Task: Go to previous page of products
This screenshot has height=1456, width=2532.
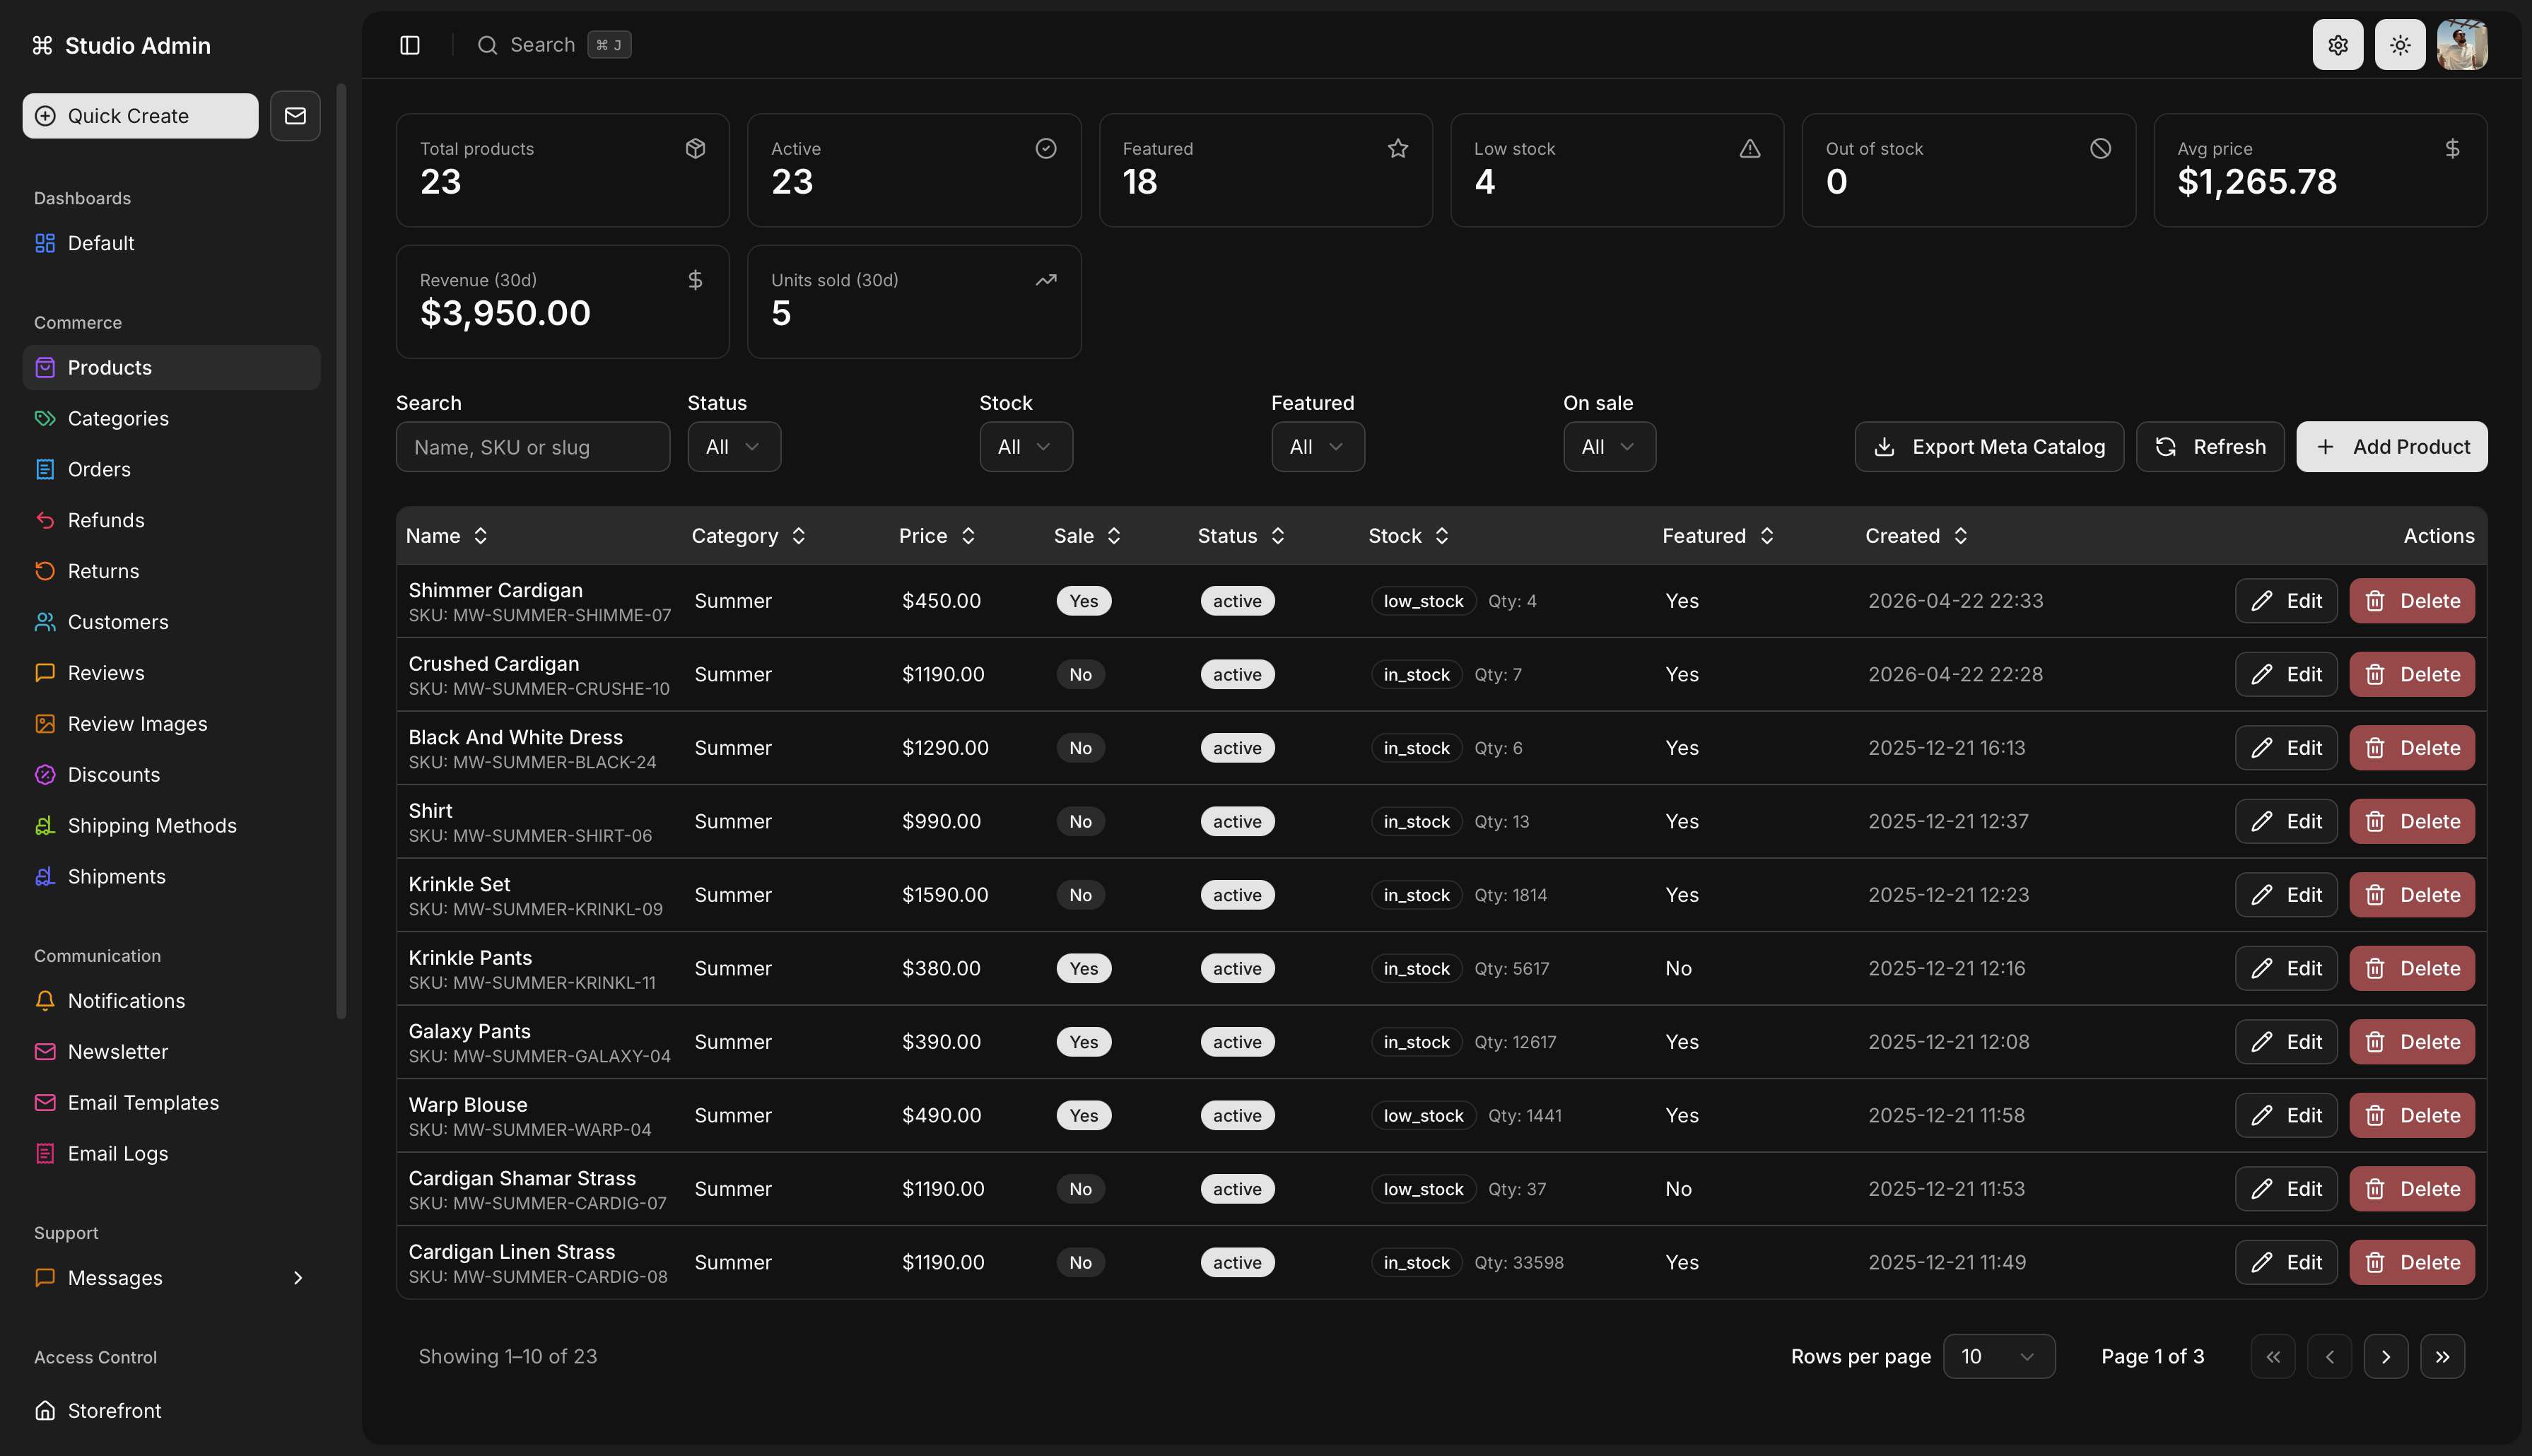Action: point(2330,1356)
